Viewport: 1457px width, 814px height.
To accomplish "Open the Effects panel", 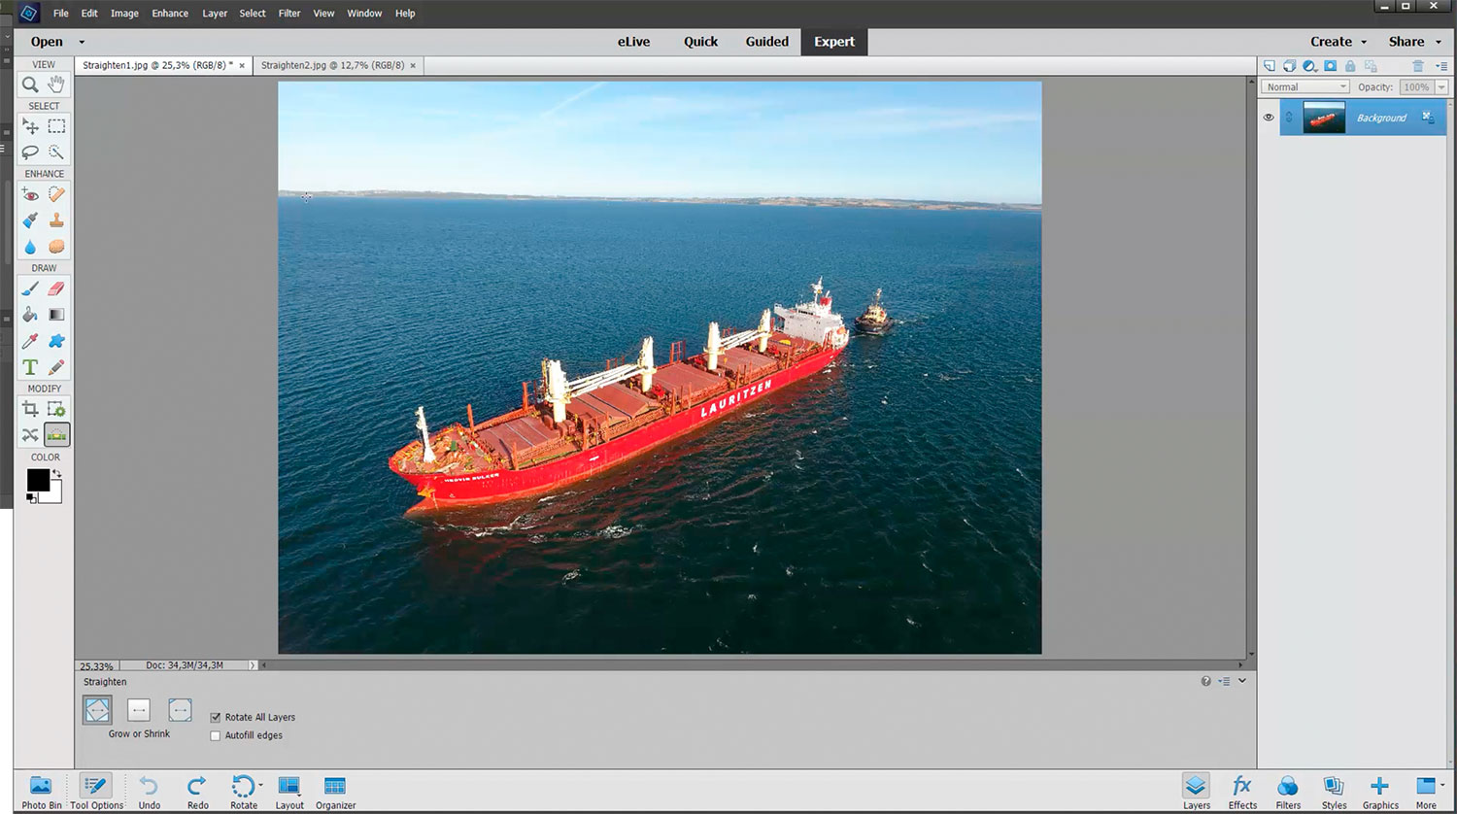I will tap(1242, 791).
